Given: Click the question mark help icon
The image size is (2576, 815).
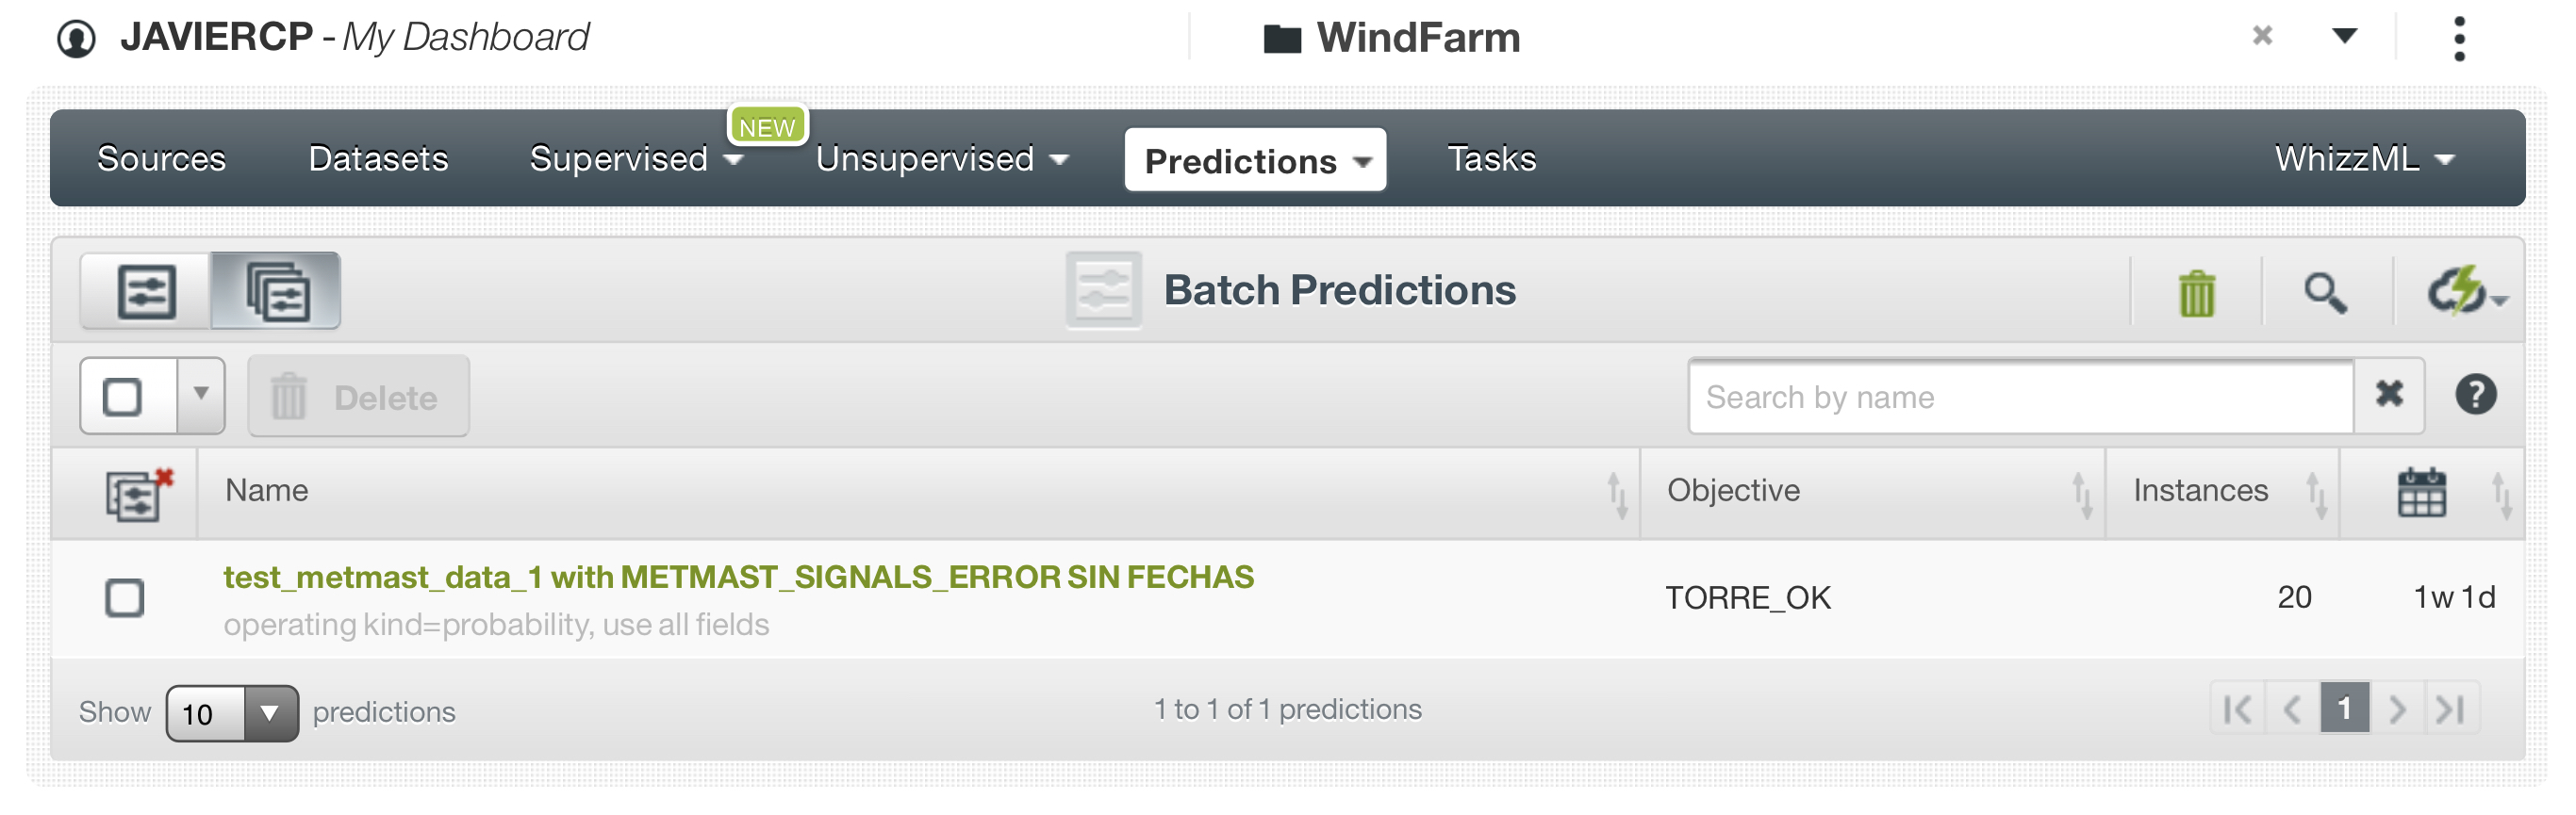Looking at the screenshot, I should point(2475,396).
